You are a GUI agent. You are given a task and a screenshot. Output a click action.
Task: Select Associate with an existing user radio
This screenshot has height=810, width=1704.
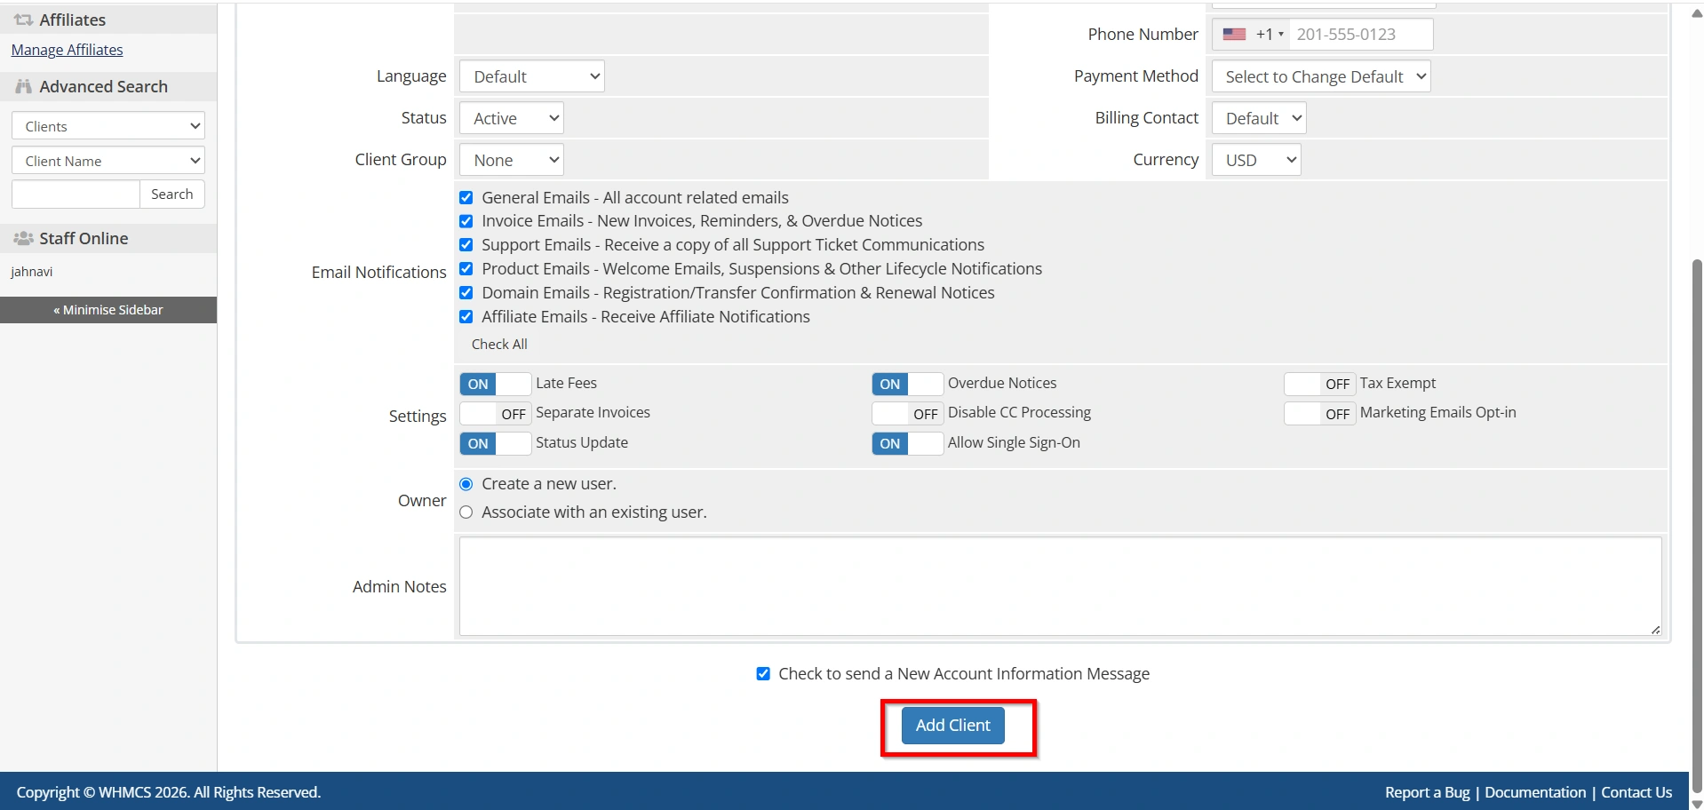tap(466, 512)
